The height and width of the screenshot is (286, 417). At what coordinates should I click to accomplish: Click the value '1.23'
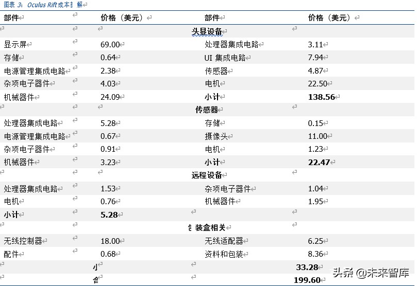[315, 149]
